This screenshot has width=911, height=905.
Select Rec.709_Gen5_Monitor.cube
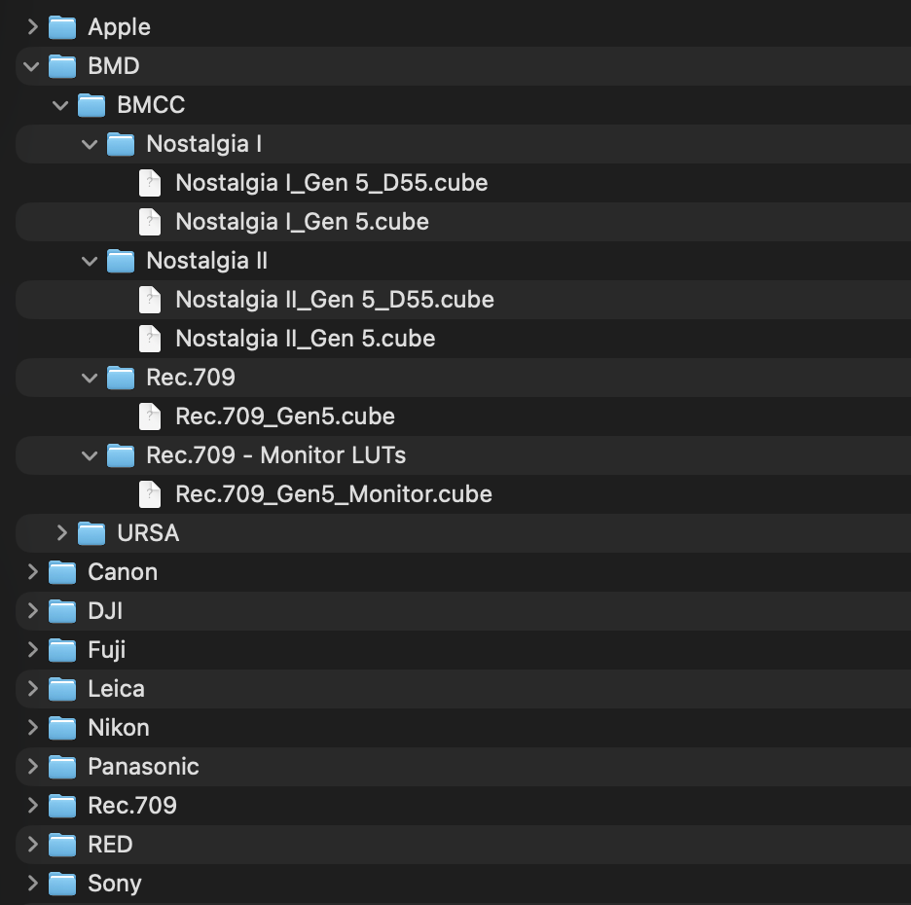[331, 494]
